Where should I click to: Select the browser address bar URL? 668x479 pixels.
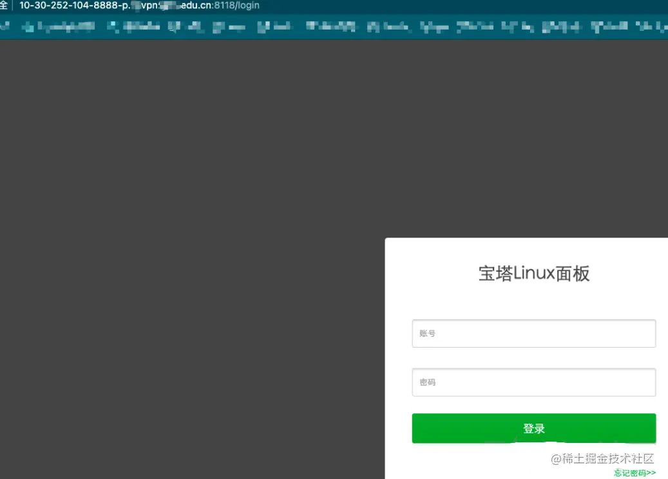click(x=139, y=6)
